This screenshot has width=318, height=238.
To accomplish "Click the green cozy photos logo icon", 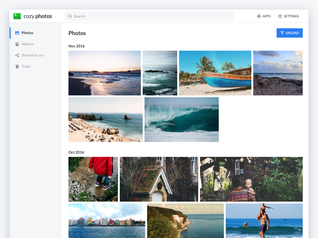I will coord(16,16).
